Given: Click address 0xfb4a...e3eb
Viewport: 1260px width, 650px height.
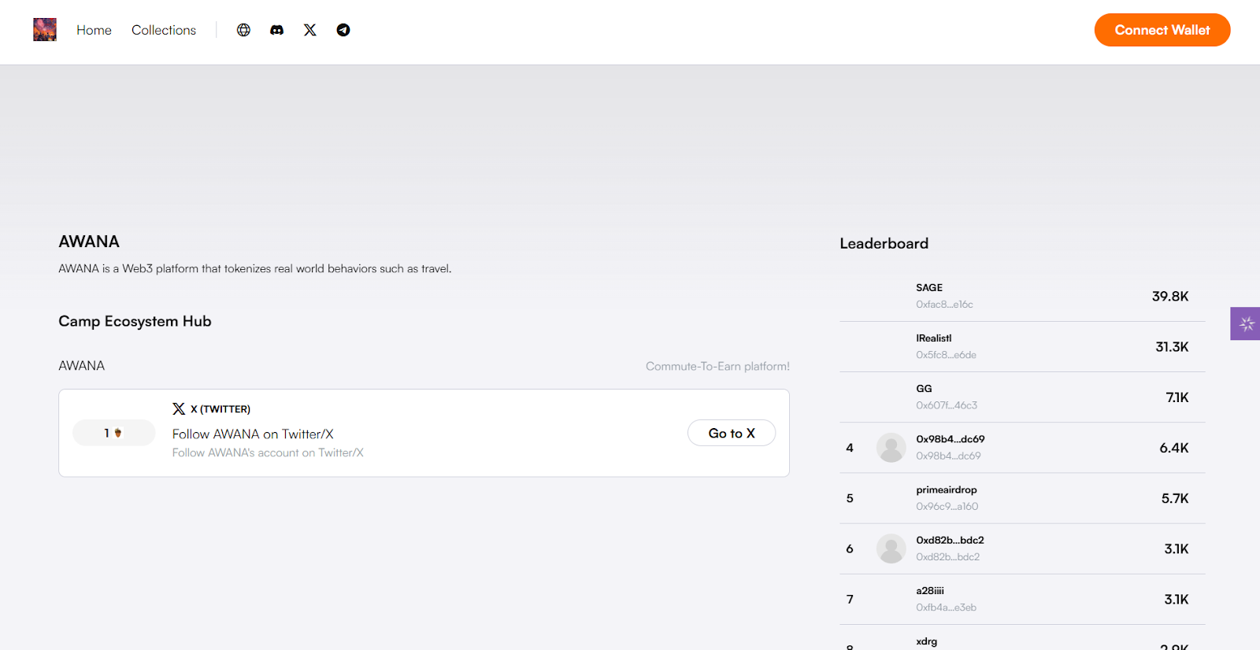Looking at the screenshot, I should [946, 608].
